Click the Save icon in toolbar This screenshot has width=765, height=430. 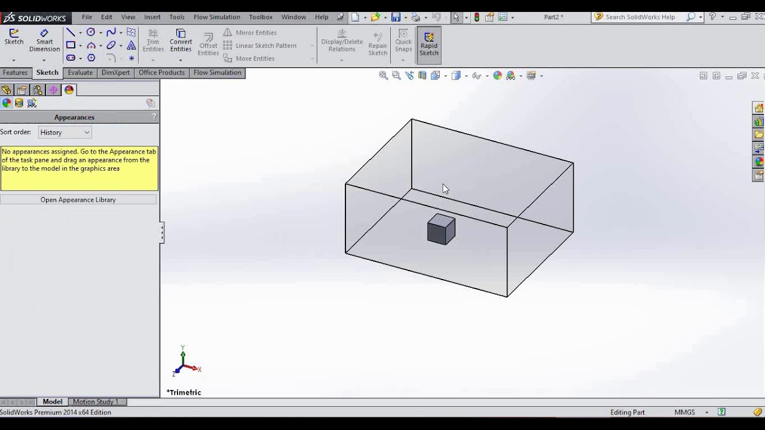click(x=396, y=17)
